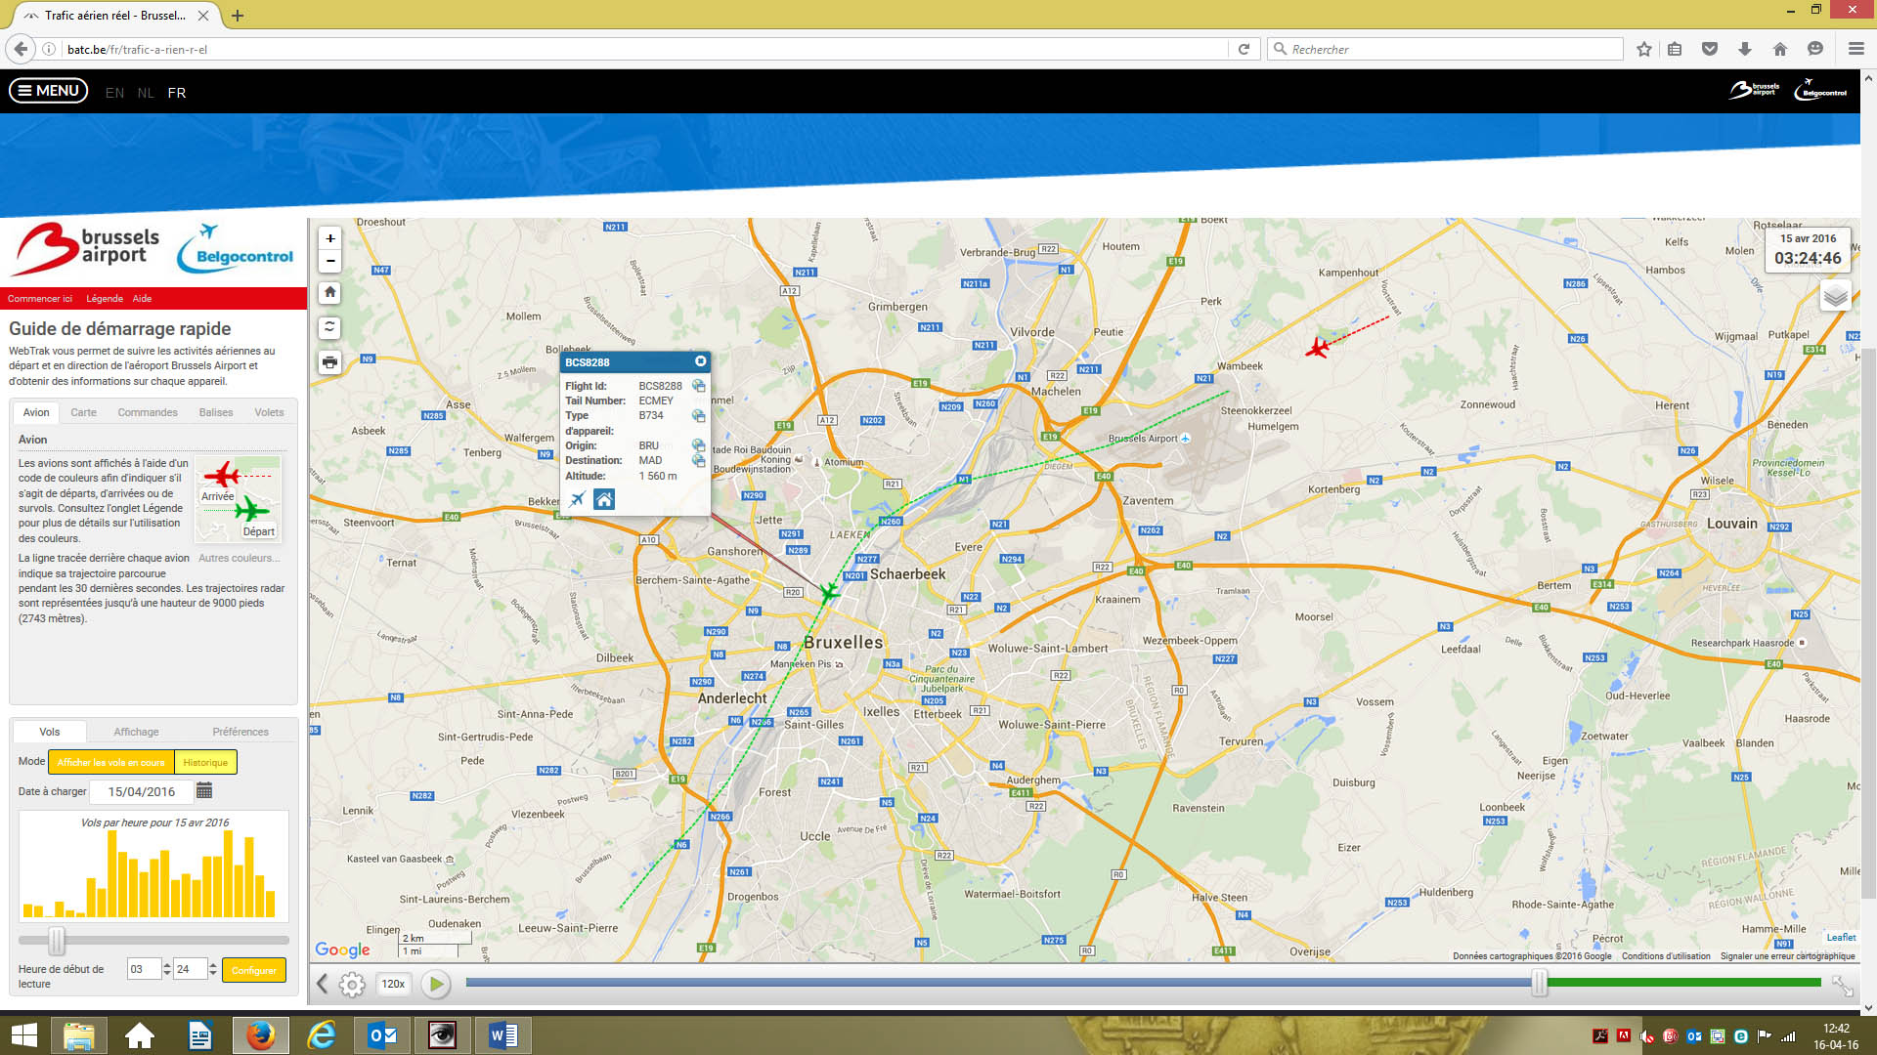Open web lookup for Origin BRU
Image resolution: width=1877 pixels, height=1055 pixels.
pyautogui.click(x=698, y=445)
